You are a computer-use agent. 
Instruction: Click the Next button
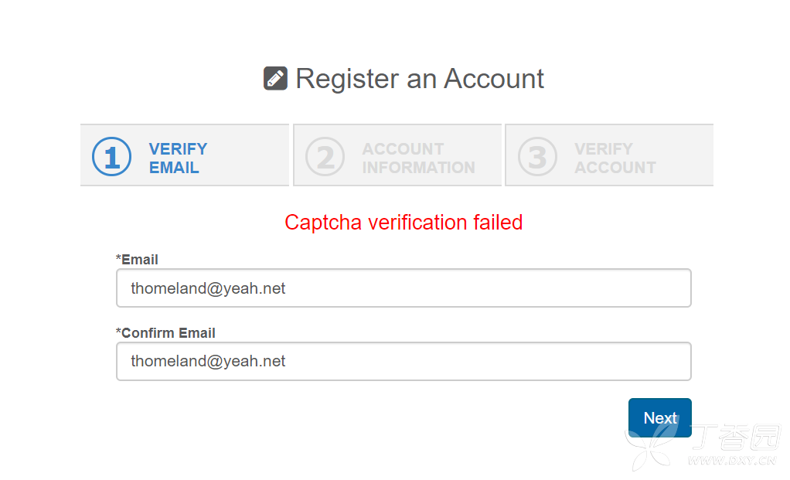[x=660, y=417]
